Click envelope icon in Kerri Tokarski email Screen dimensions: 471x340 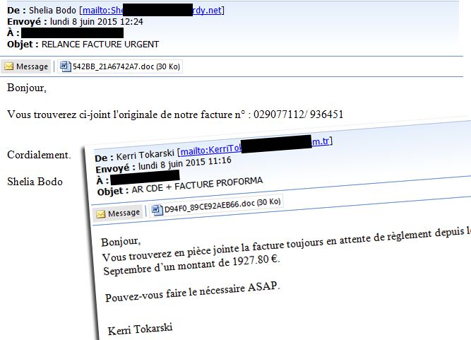(x=101, y=213)
